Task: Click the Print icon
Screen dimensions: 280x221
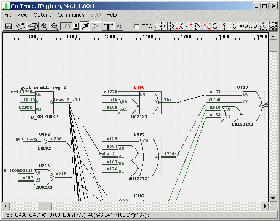Action: point(32,26)
